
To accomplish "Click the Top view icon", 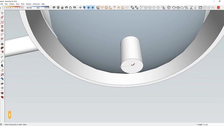I will pos(58,8).
